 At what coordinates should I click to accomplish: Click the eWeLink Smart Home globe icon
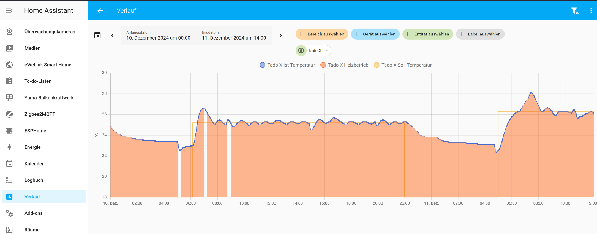(x=9, y=65)
